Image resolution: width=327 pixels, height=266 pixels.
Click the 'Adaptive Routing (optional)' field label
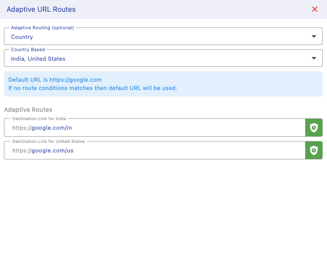point(42,28)
